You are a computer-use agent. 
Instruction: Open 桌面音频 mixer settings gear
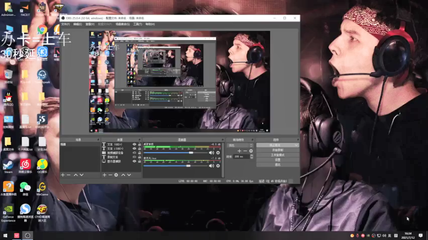pyautogui.click(x=218, y=153)
